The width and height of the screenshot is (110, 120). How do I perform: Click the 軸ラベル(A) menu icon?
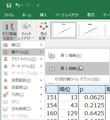click(x=6, y=52)
